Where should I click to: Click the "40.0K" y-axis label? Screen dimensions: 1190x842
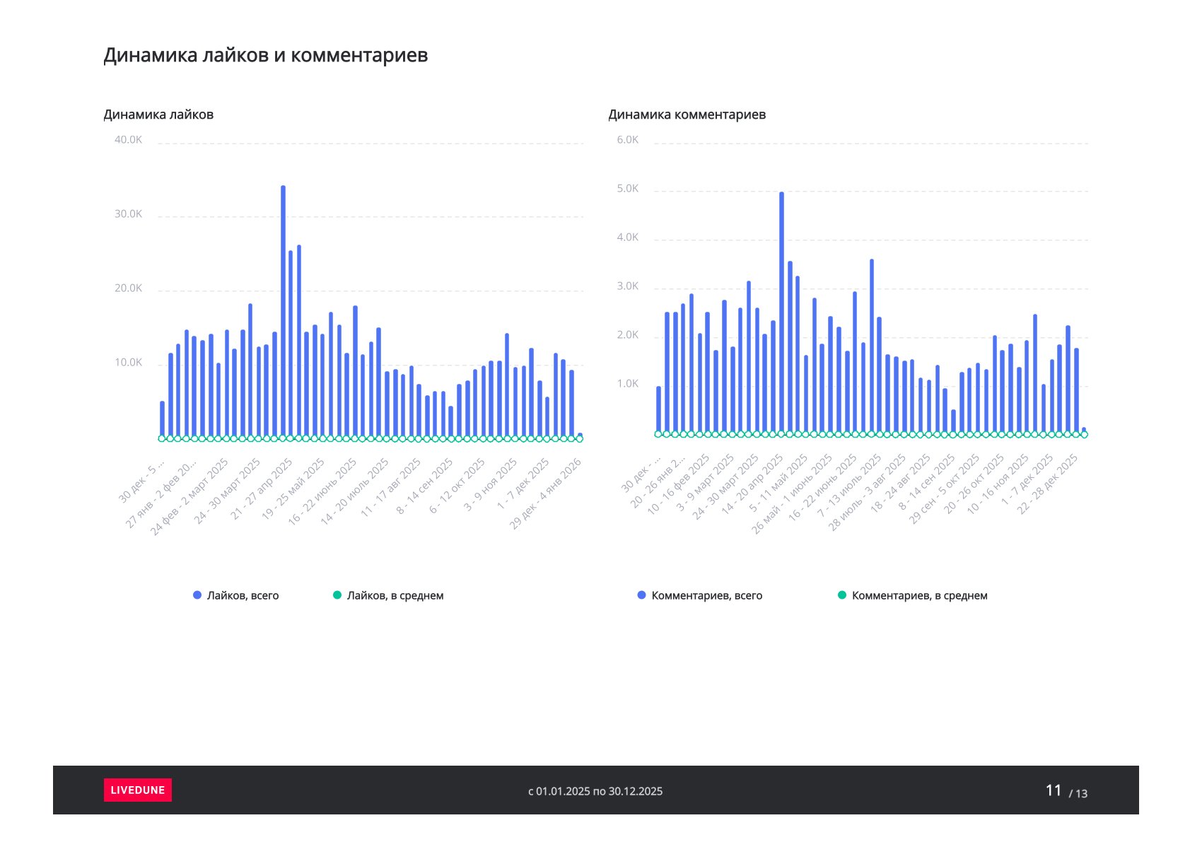pos(128,140)
